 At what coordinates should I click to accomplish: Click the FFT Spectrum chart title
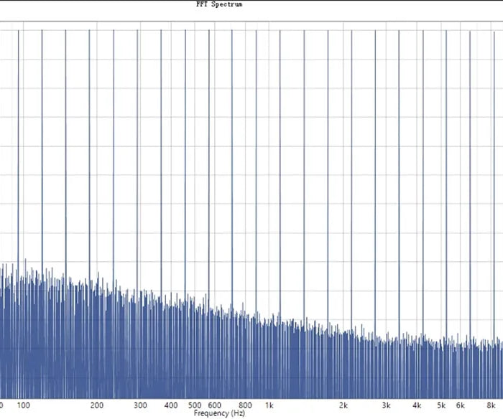point(229,4)
